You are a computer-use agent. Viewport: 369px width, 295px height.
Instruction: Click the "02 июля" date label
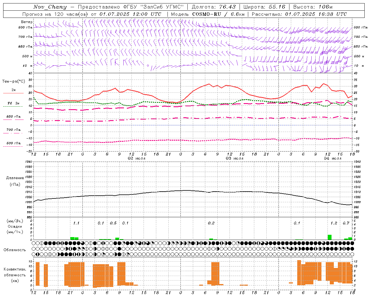point(137,158)
